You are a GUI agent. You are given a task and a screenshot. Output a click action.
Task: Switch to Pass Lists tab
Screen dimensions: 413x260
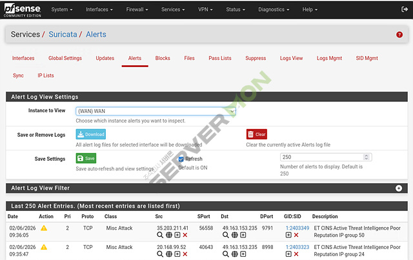pyautogui.click(x=220, y=58)
